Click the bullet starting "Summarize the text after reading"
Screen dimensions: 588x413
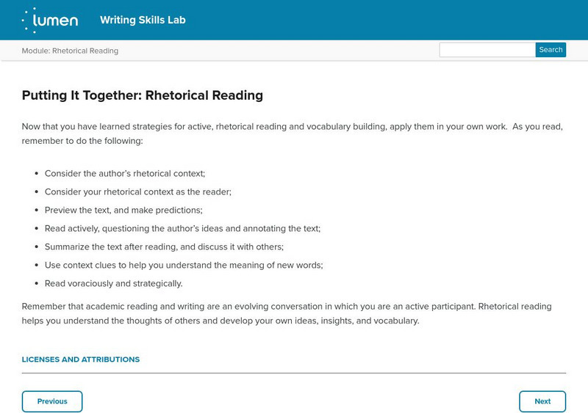click(164, 246)
